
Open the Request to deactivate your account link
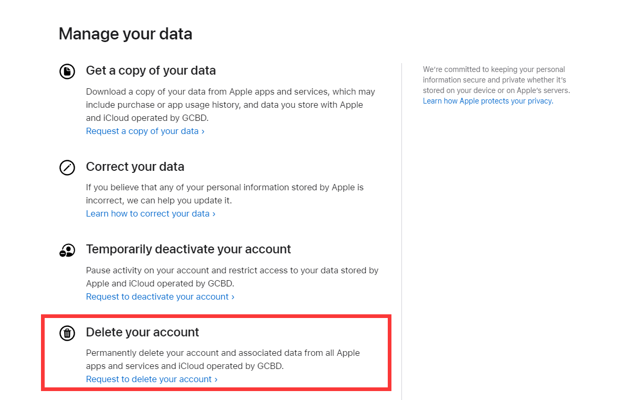160,297
